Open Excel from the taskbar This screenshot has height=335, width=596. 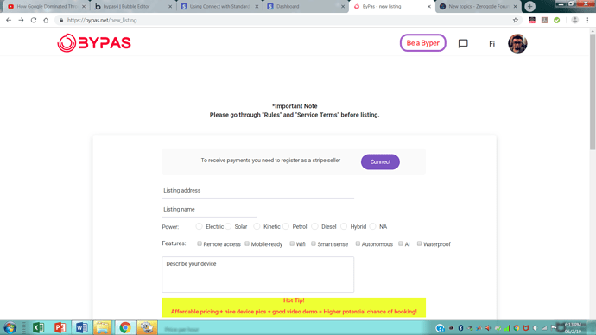pos(38,327)
